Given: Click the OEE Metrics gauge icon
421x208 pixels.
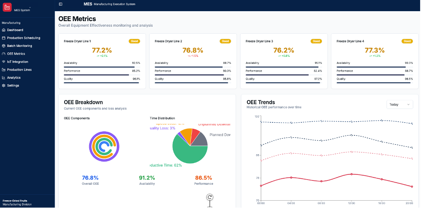Looking at the screenshot, I should 3,54.
